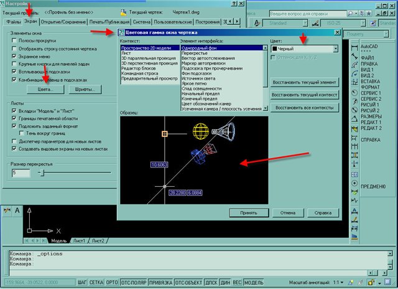Click the clean screen icon in the status bar

(x=387, y=282)
